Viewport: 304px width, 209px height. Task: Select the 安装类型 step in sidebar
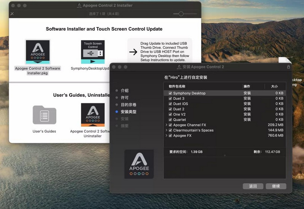tap(128, 112)
